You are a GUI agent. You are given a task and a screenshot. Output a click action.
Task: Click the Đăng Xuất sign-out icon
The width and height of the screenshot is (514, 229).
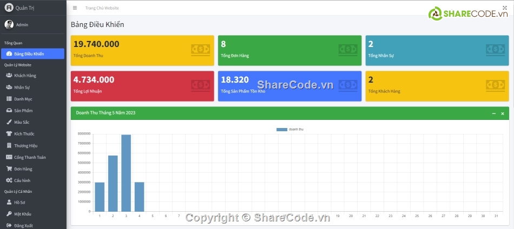click(9, 226)
